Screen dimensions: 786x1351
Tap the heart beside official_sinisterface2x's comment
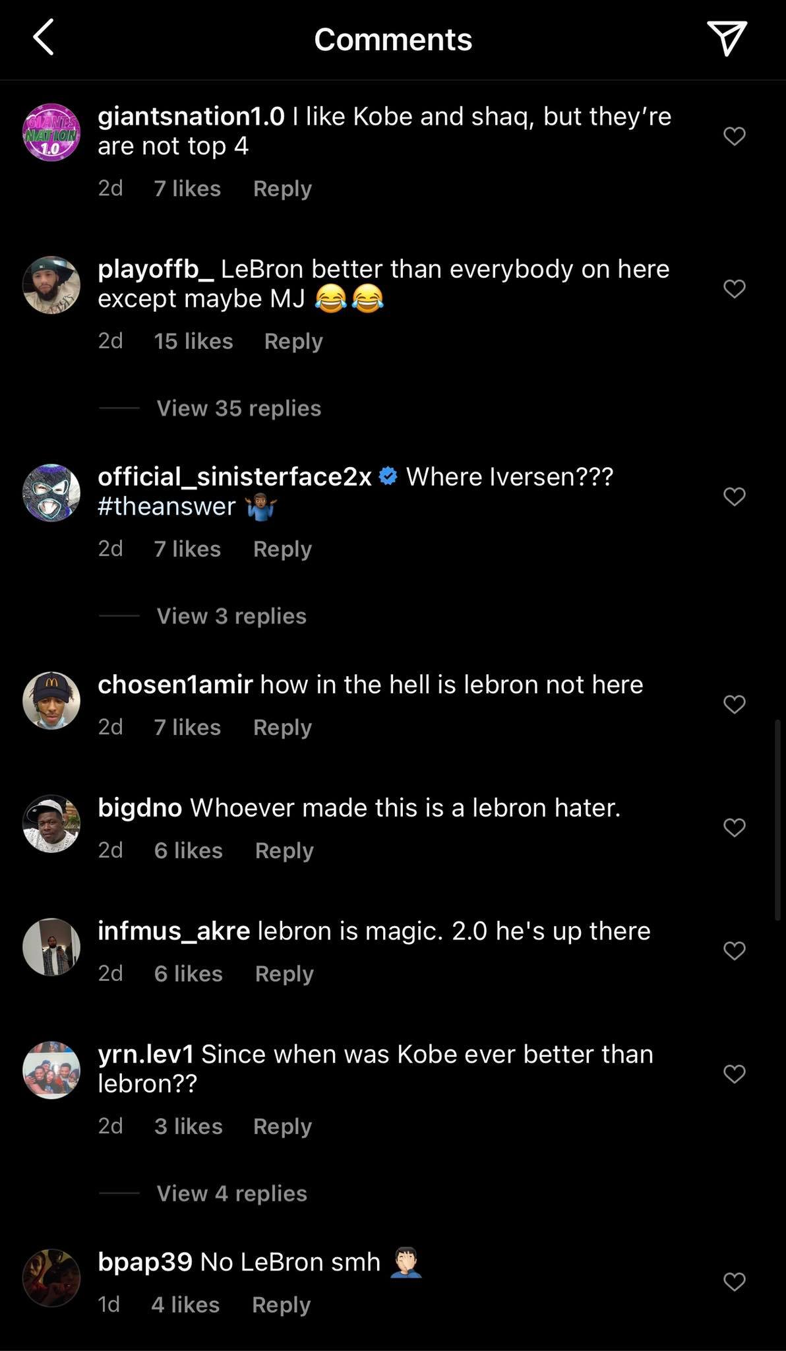733,495
